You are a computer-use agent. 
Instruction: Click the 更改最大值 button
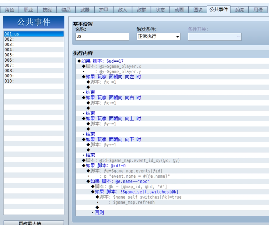34,223
